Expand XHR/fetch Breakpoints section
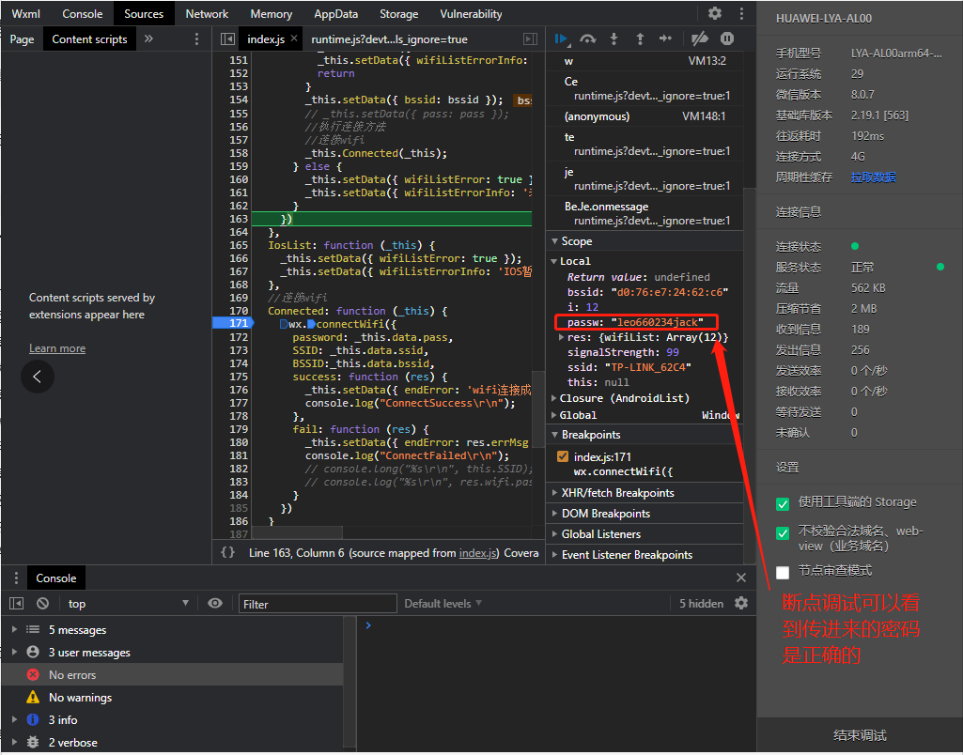This screenshot has width=963, height=755. (555, 493)
